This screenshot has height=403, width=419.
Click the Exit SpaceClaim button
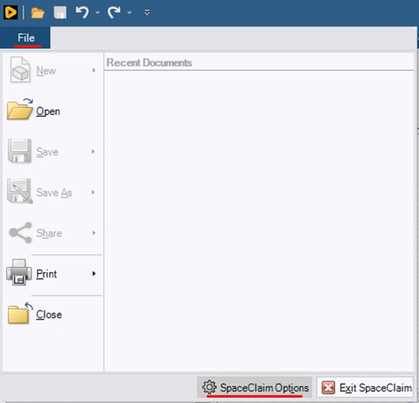375,388
